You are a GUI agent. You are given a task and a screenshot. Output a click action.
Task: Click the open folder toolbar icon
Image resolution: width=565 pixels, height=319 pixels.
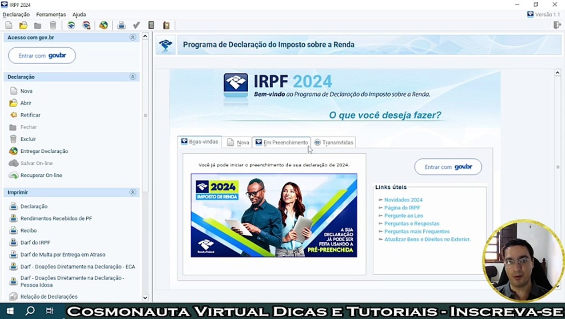(24, 25)
